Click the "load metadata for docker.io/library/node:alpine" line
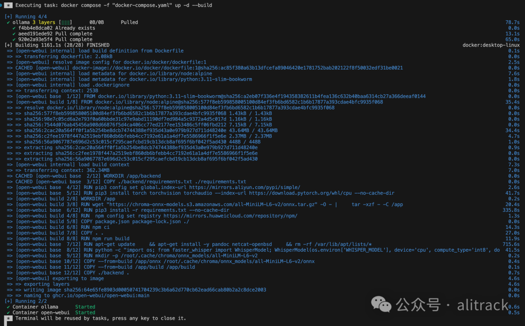Screen dimensions: 525x326 coord(109,73)
